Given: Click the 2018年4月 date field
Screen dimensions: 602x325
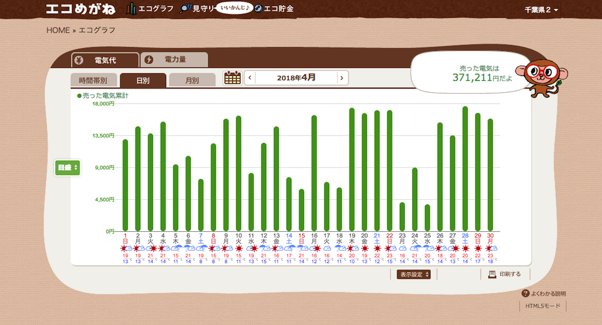Looking at the screenshot, I should 296,78.
